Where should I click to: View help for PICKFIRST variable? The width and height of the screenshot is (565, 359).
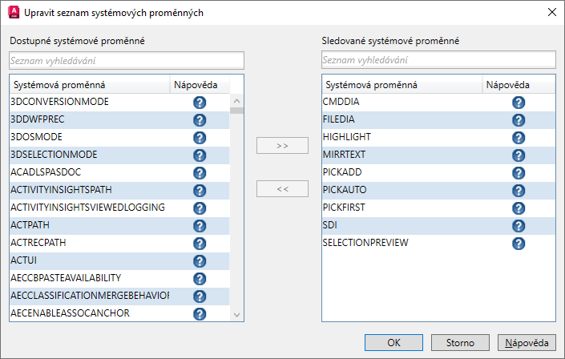point(519,208)
